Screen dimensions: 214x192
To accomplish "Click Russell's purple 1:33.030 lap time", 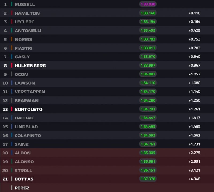I will tap(148, 4).
